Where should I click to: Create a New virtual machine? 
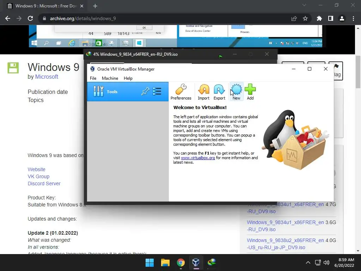236,92
